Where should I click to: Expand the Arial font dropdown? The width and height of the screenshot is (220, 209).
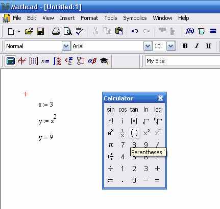148,46
